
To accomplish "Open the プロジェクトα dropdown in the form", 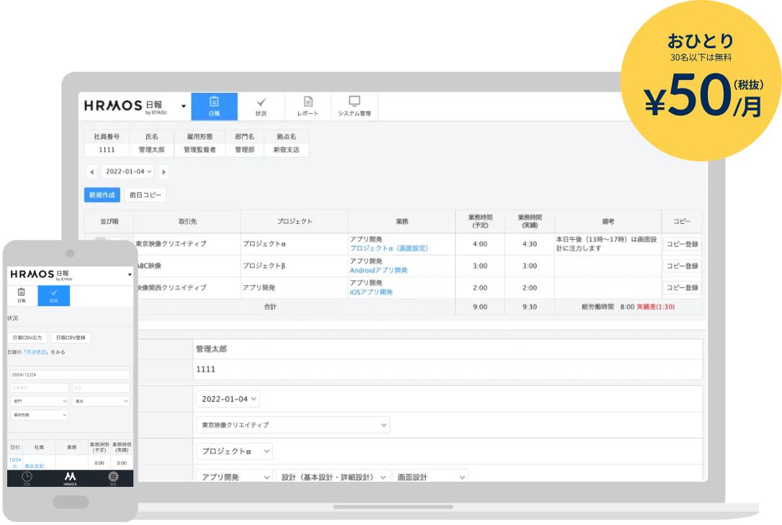I will [x=234, y=452].
